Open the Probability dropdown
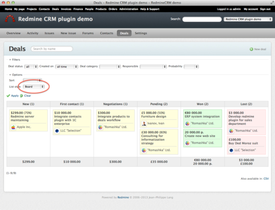The image size is (275, 210). click(191, 67)
